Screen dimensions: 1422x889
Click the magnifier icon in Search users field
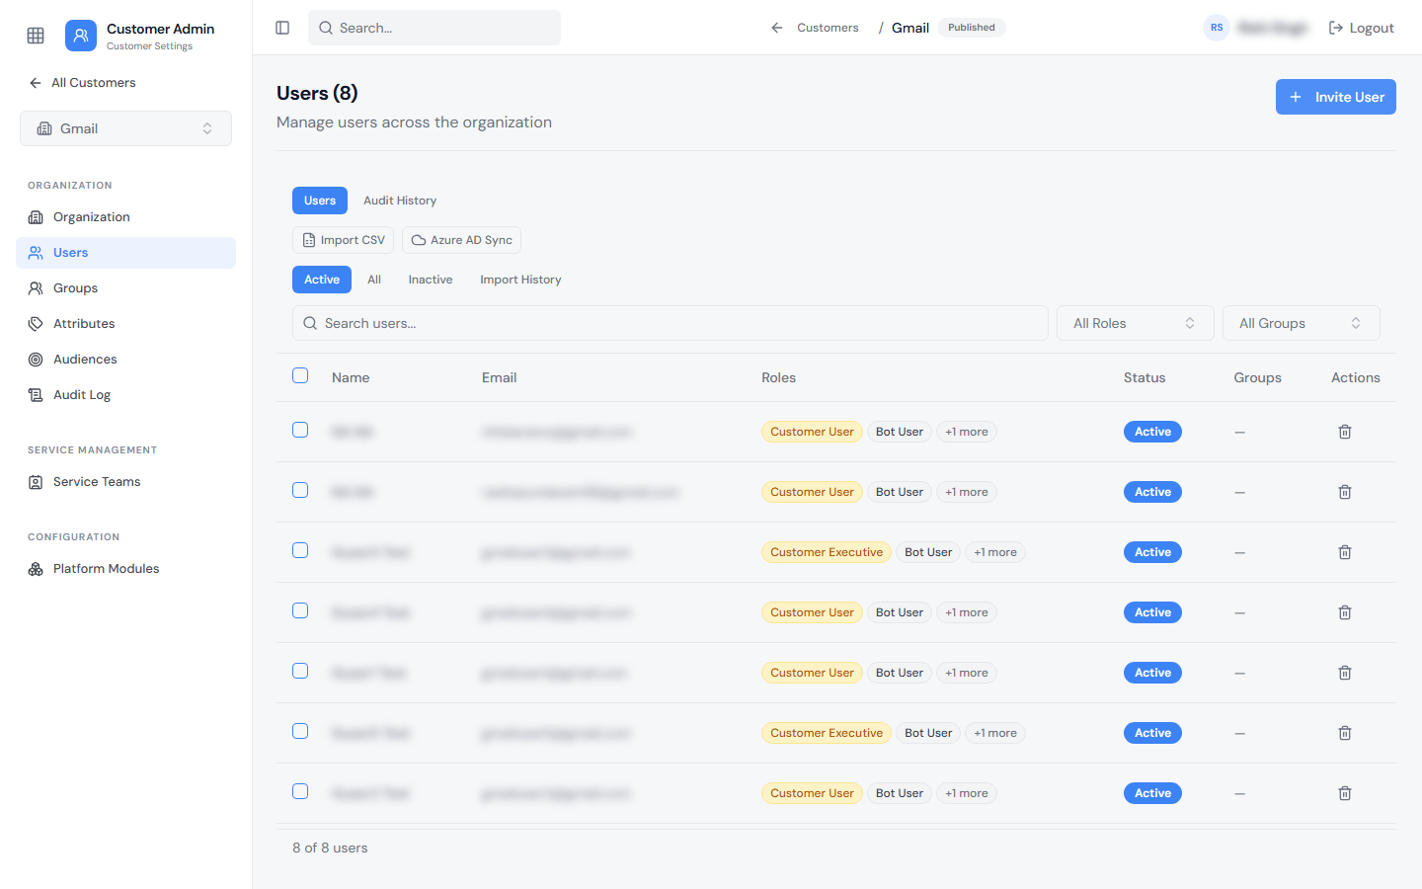point(310,323)
